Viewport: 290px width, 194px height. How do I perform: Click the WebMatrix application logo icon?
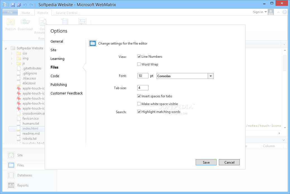[x=4, y=5]
